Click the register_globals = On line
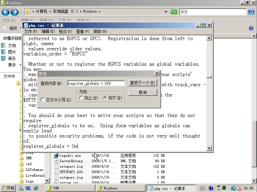 pos(50,146)
